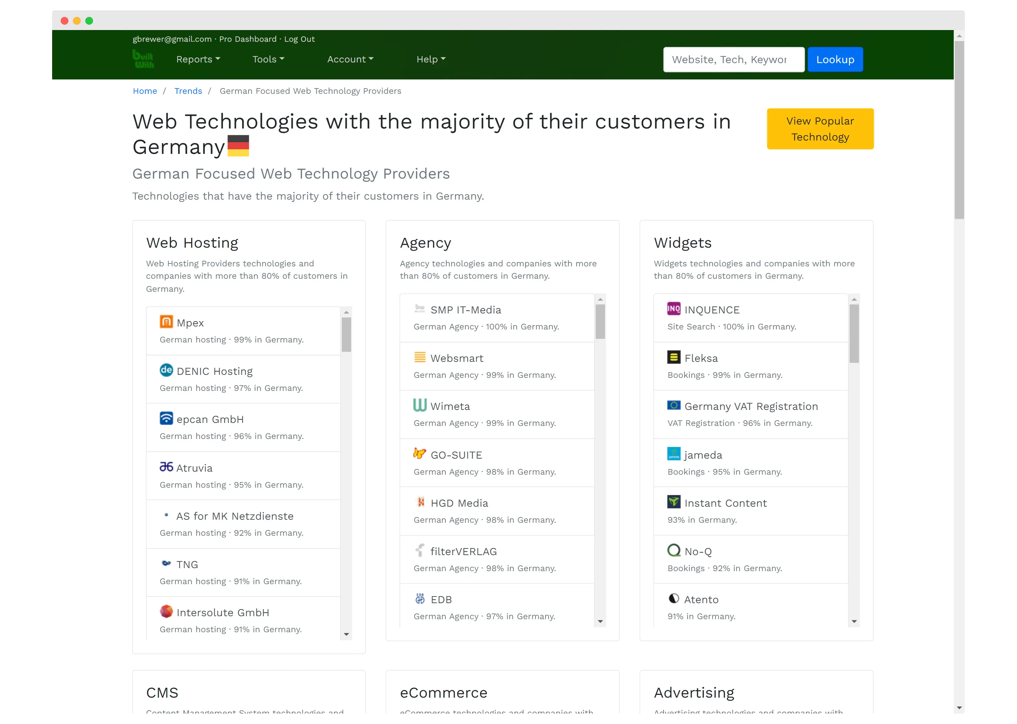Click the INQUENCE purple logo icon
This screenshot has width=1017, height=724.
tap(674, 309)
